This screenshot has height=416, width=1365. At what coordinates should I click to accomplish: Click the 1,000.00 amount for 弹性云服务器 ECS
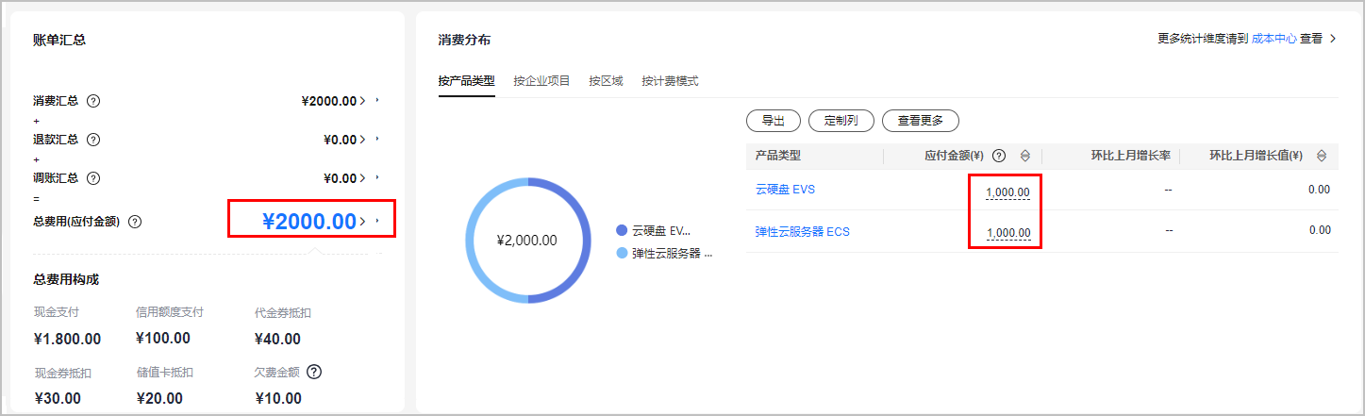[1007, 233]
